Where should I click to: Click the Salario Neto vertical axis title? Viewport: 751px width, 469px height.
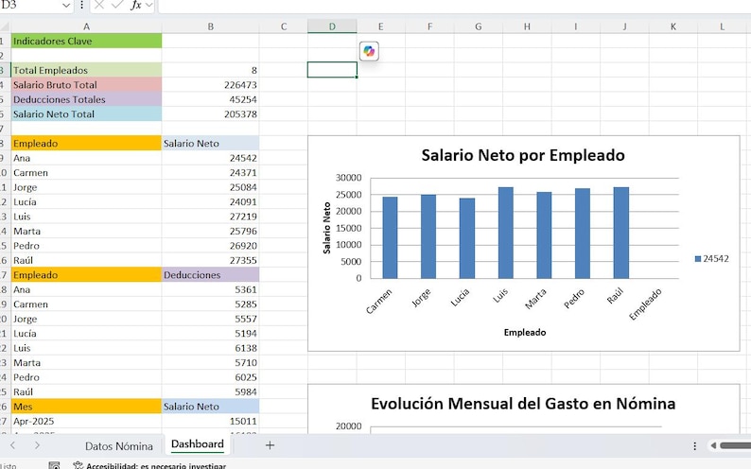click(327, 228)
